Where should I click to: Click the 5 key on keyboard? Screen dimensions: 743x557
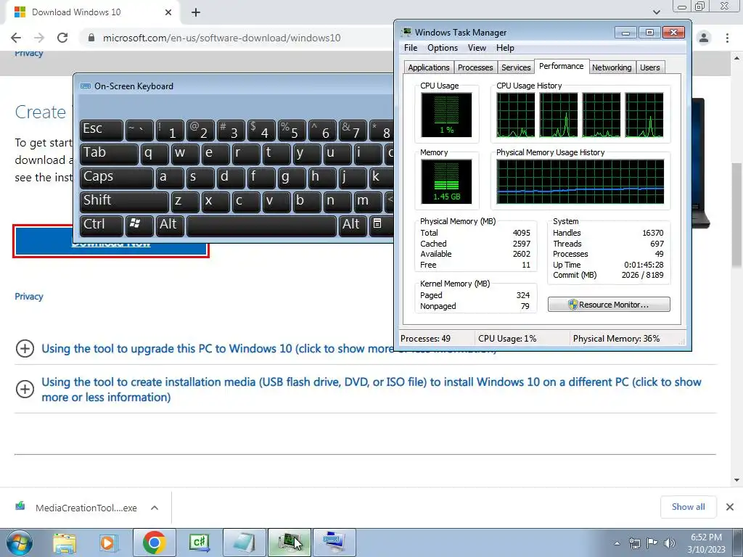(292, 130)
